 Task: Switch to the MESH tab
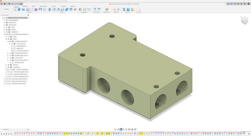pyautogui.click(x=33, y=6)
